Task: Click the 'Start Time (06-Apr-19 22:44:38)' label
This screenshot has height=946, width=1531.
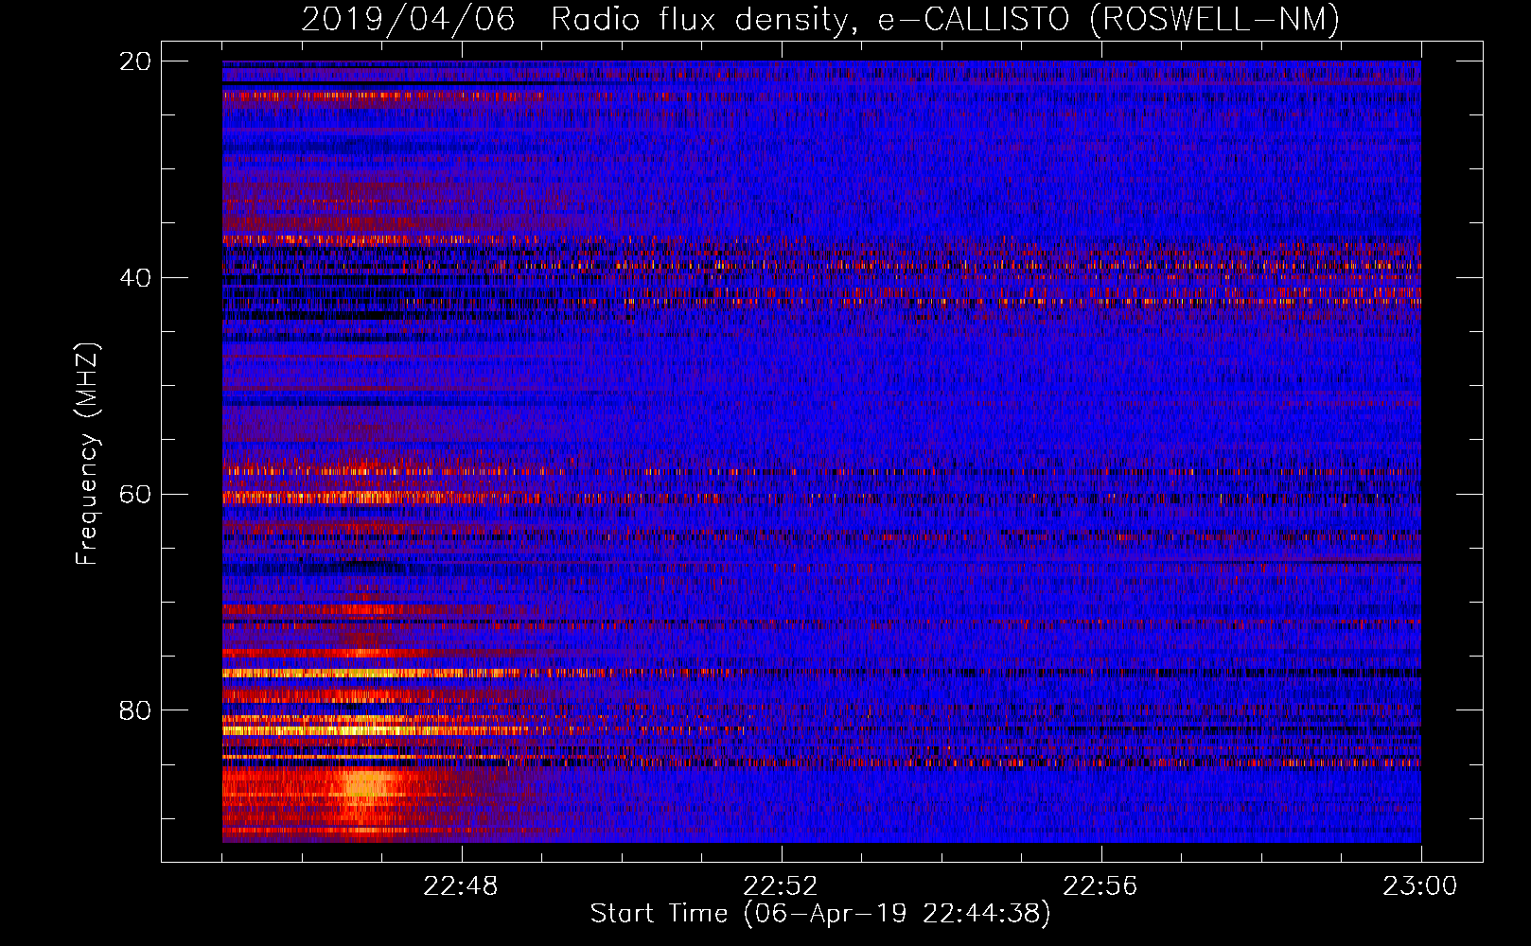Action: tap(820, 914)
